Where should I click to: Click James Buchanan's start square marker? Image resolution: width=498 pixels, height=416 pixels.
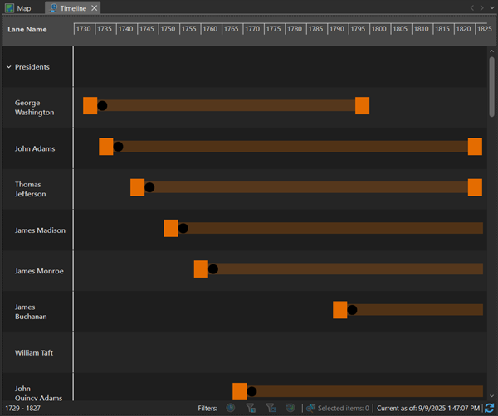tap(340, 310)
